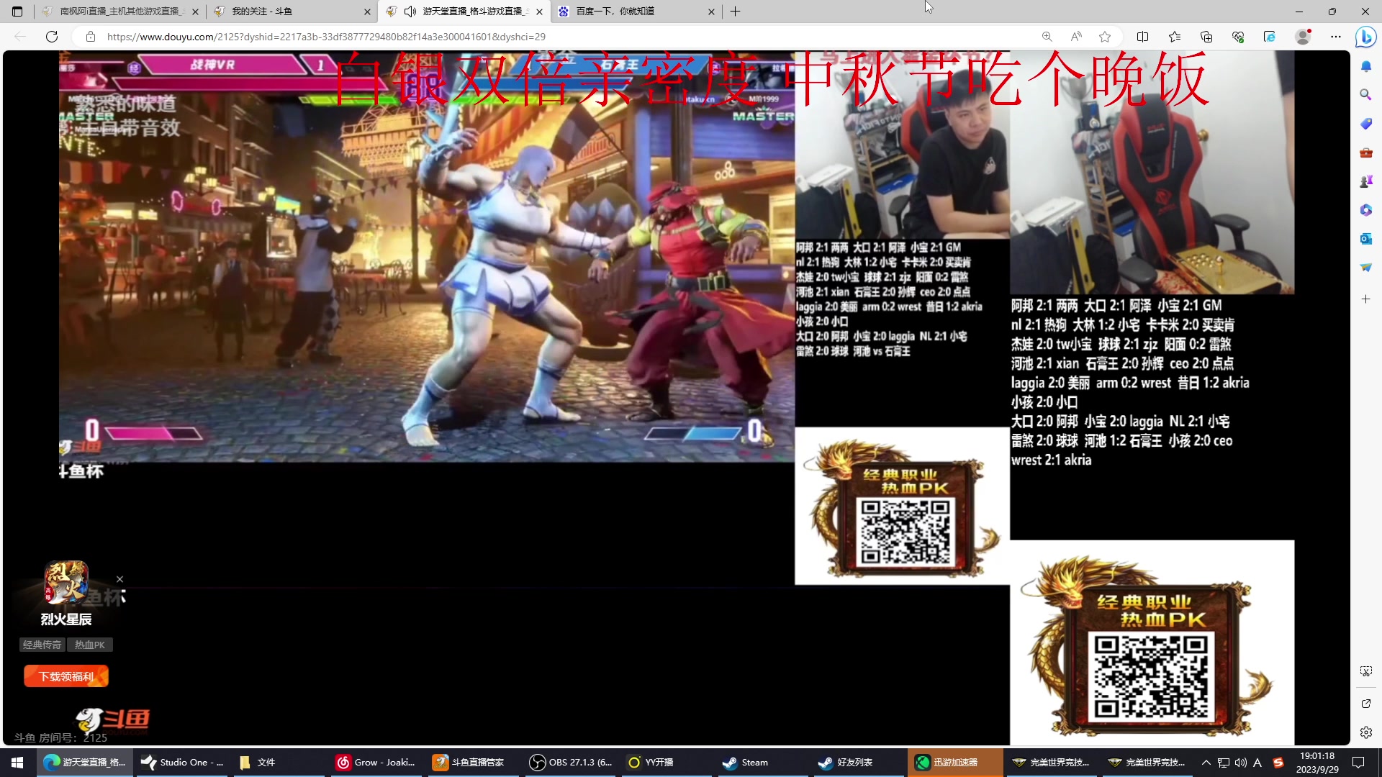Toggle the IME input mode indicator
1382x777 pixels.
(x=1257, y=763)
